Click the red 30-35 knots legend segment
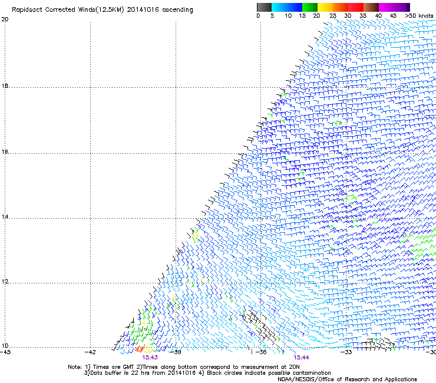The image size is (436, 383). click(x=356, y=7)
